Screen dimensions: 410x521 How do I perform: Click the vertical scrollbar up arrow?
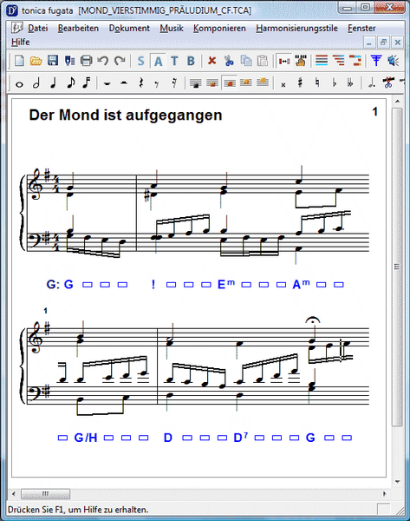(x=397, y=102)
